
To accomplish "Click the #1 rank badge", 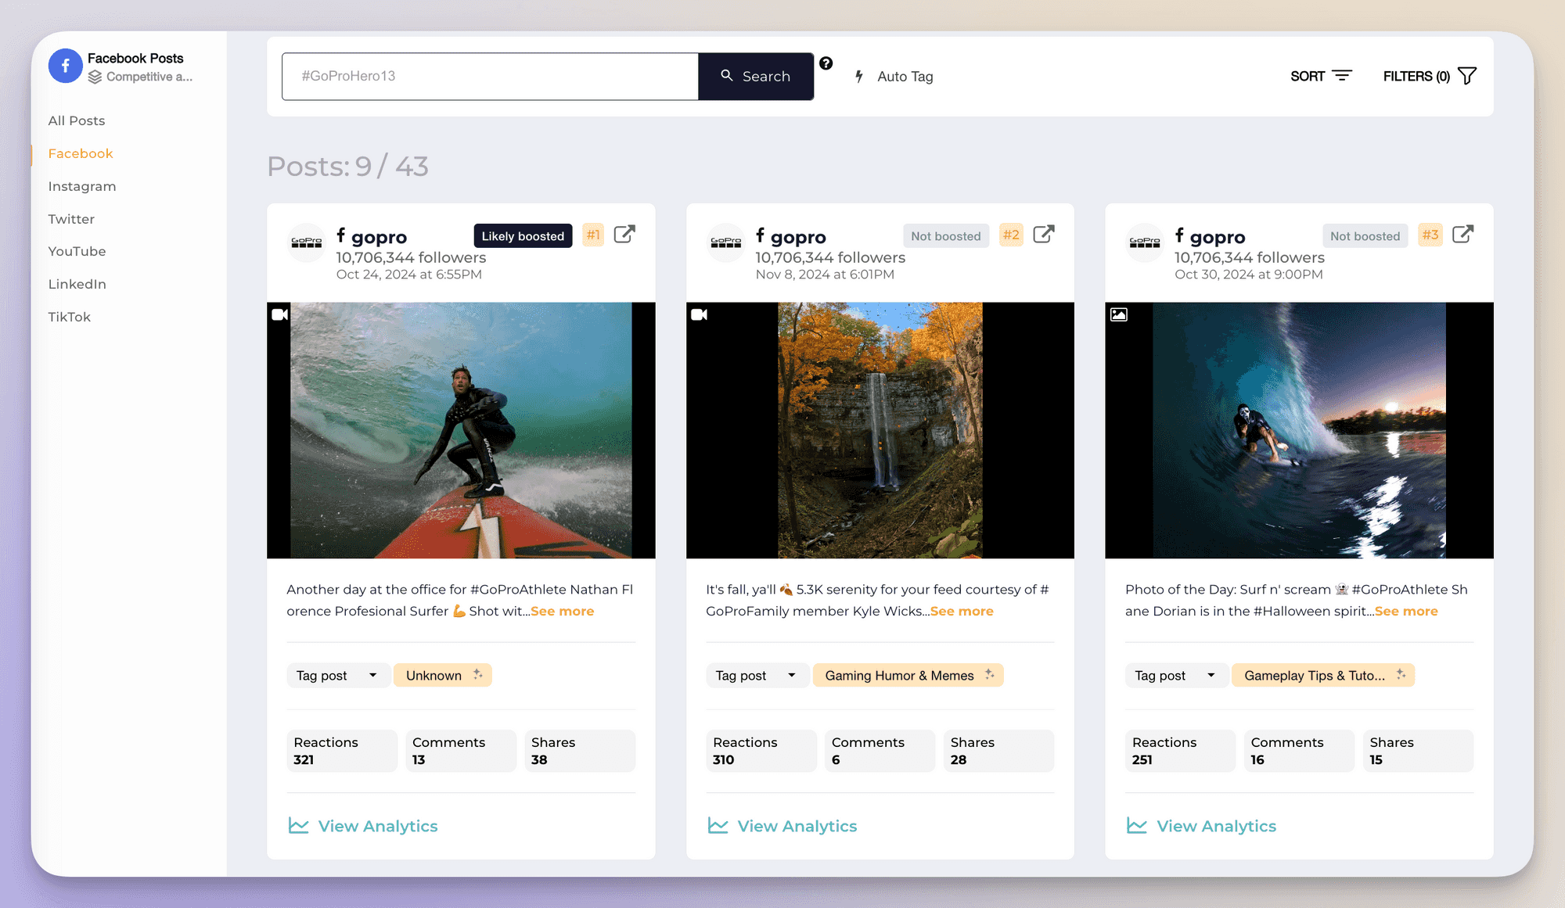I will coord(593,235).
